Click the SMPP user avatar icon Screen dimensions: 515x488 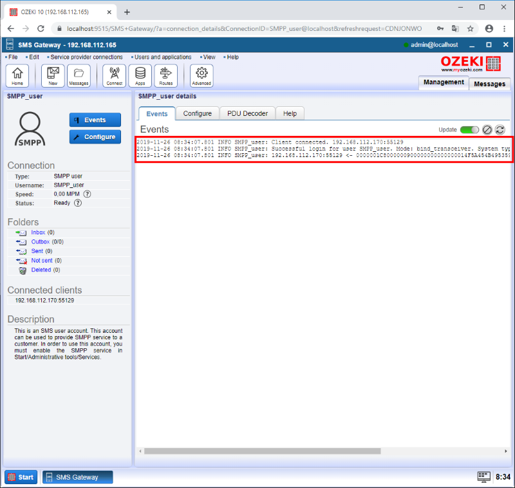(x=30, y=129)
